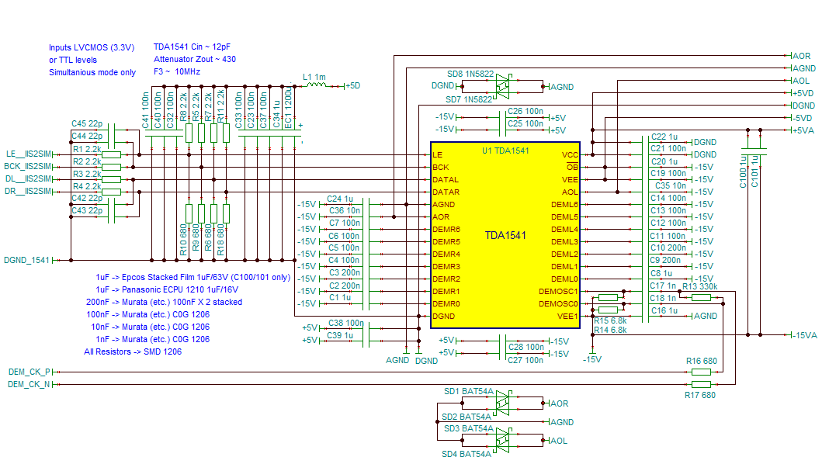Click the SD7 1N5822 label
This screenshot has width=829, height=464.
[469, 99]
